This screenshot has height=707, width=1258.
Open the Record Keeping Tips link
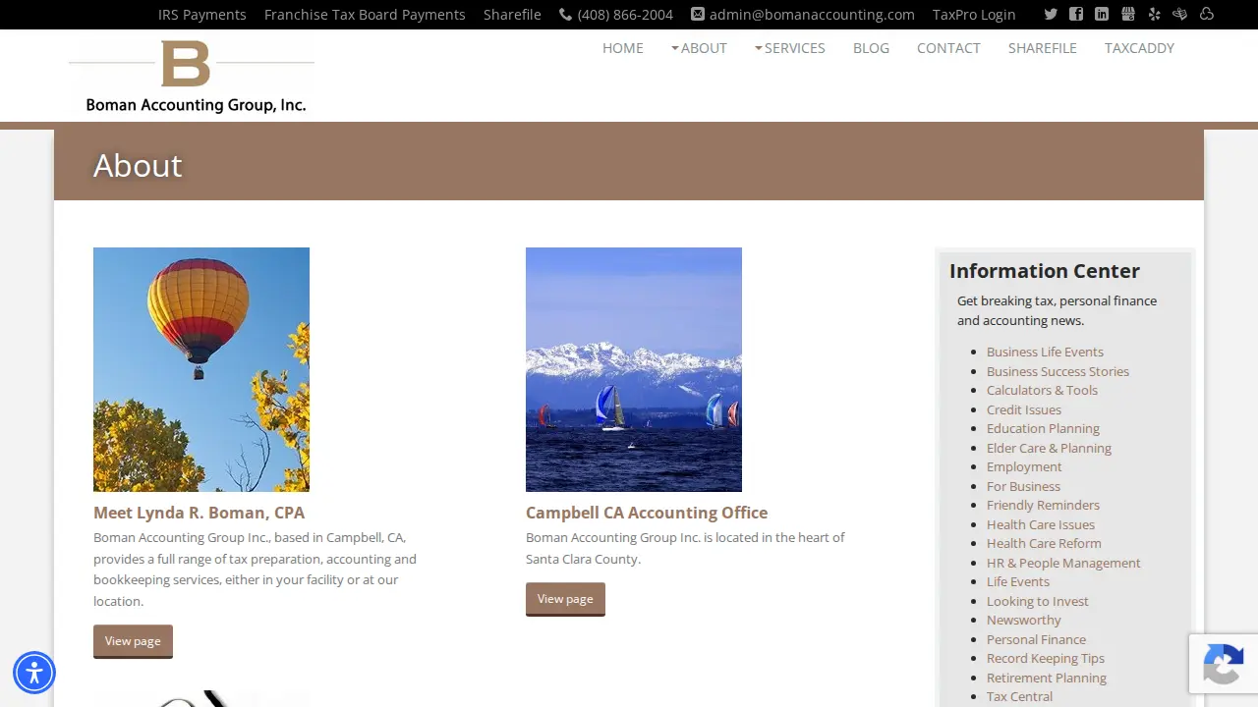1046,658
